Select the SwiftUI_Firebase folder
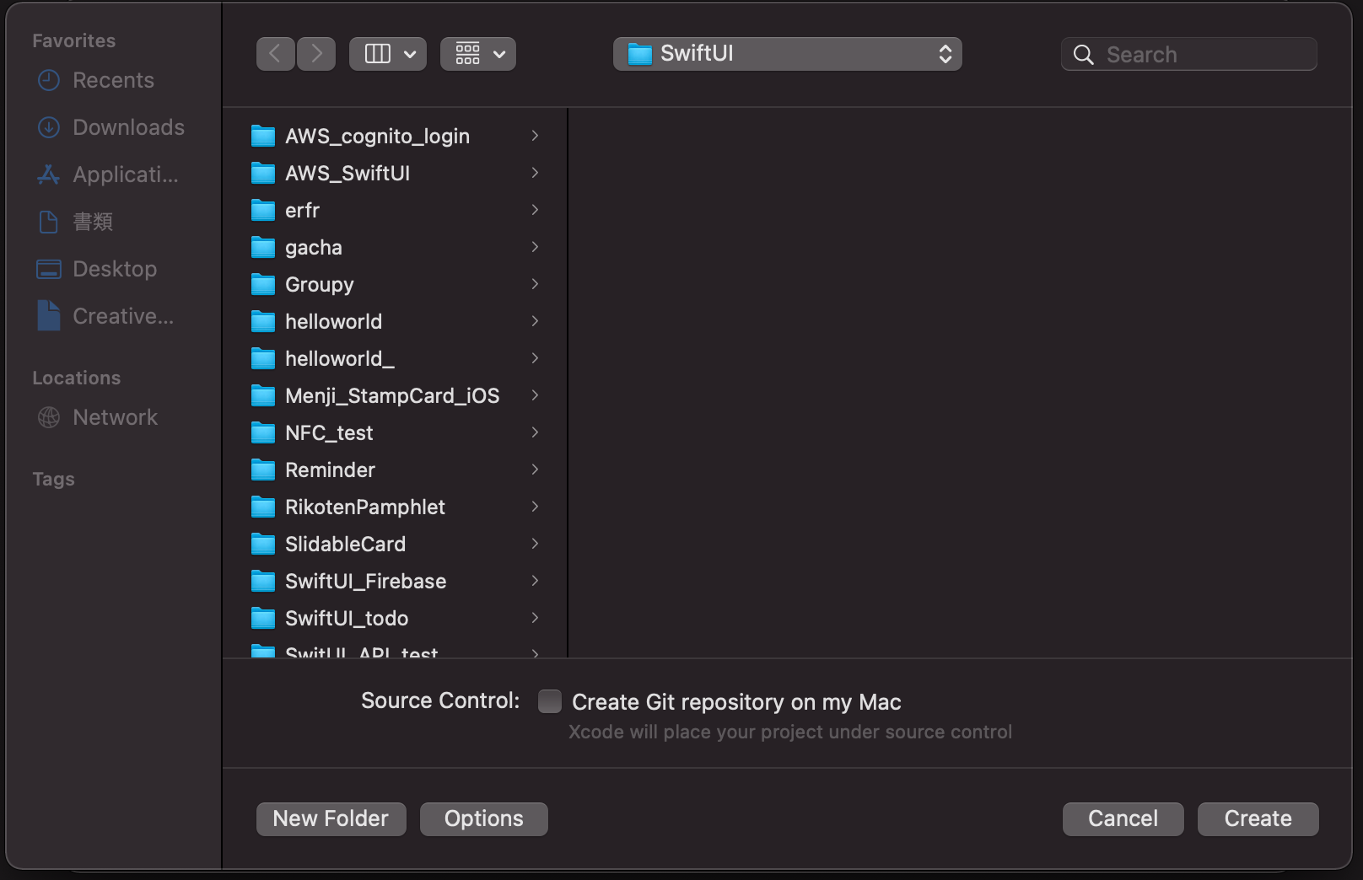 pyautogui.click(x=395, y=581)
